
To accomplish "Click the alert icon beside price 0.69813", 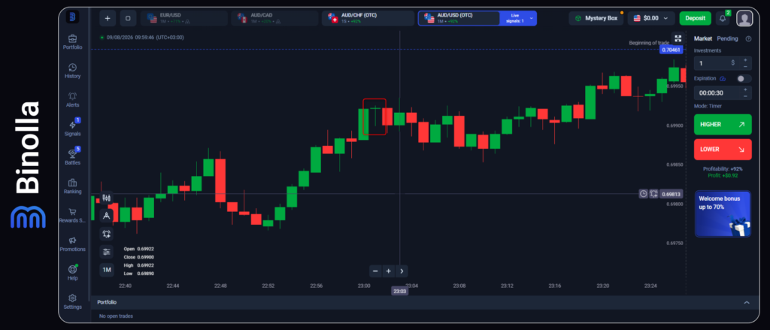I will click(653, 194).
